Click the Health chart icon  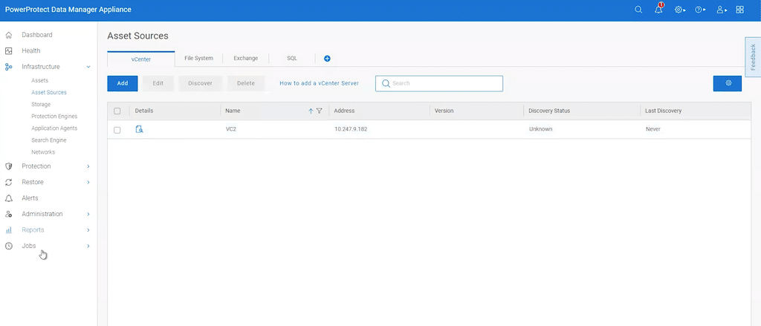coord(8,51)
